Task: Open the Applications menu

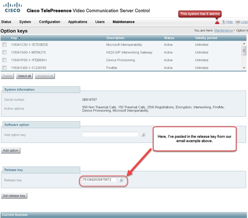Action: 78,22
